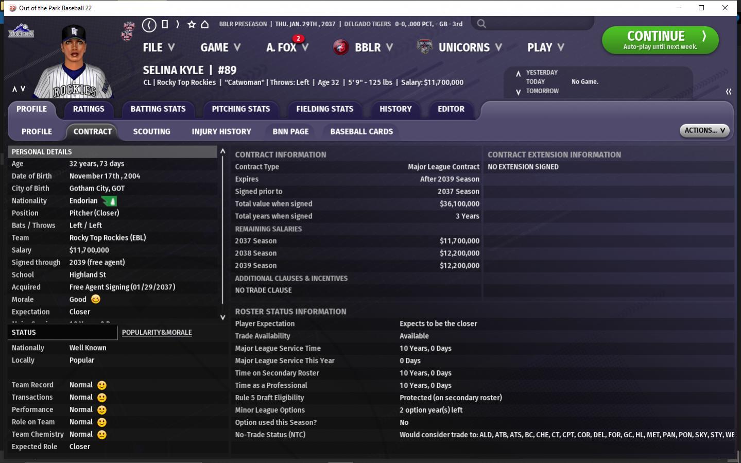Screen dimensions: 741x463
Task: Open the PLAY dropdown menu
Action: tap(546, 47)
